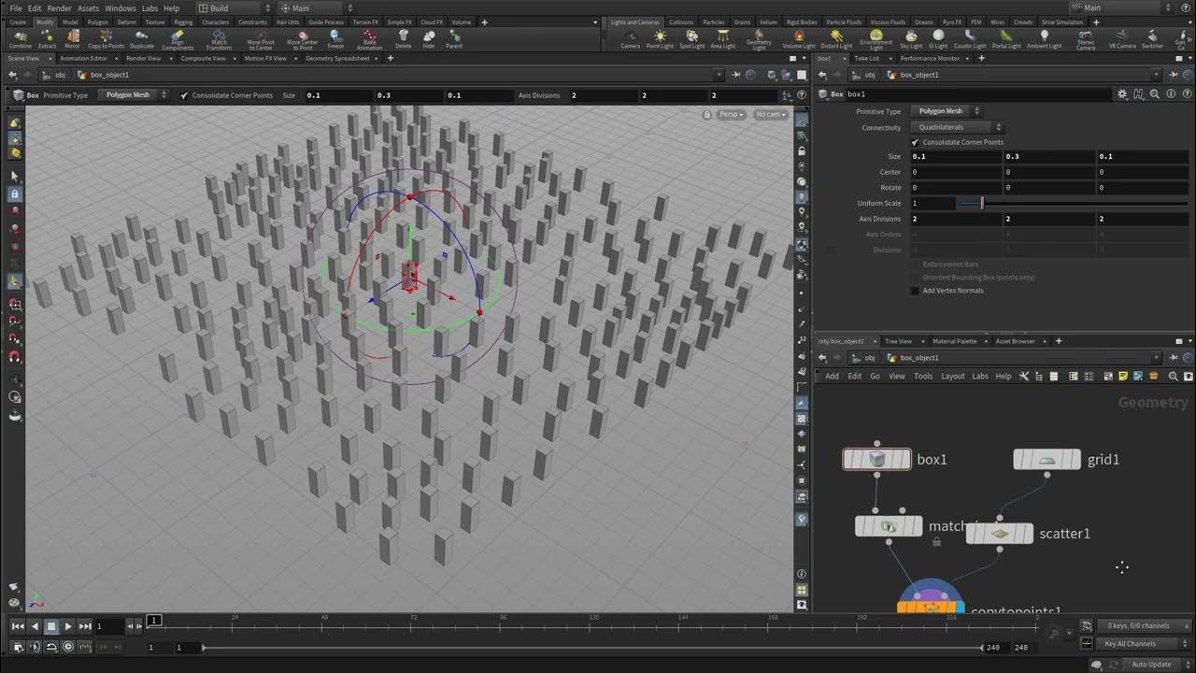Open the Persp viewport camera menu
1196x673 pixels.
coord(732,114)
